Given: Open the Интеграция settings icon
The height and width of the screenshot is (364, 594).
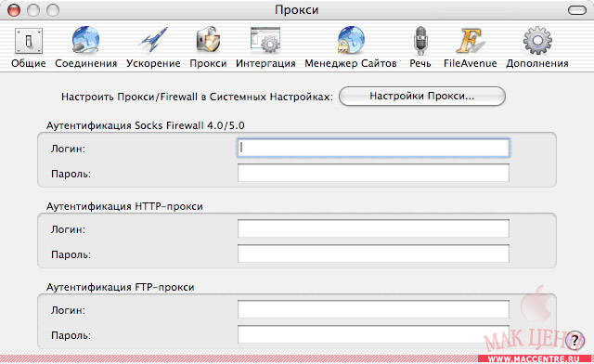Looking at the screenshot, I should click(265, 40).
